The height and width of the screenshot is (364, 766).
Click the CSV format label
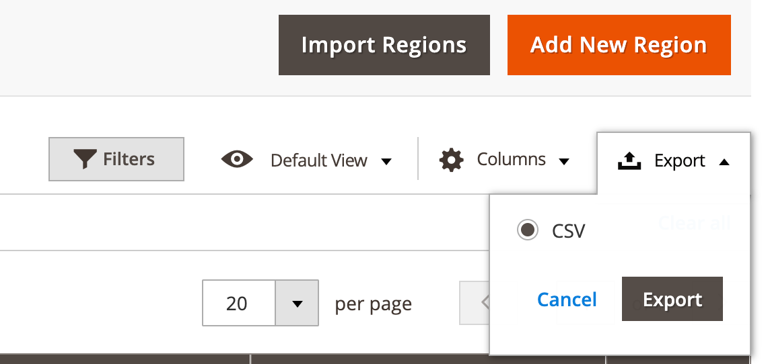pyautogui.click(x=568, y=230)
